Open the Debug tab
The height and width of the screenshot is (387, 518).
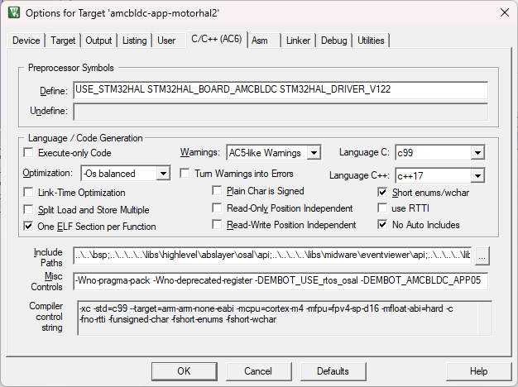(334, 41)
